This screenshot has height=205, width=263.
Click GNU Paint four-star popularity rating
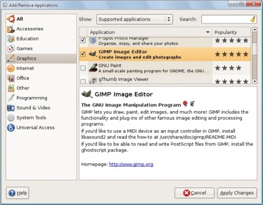[x=228, y=68]
